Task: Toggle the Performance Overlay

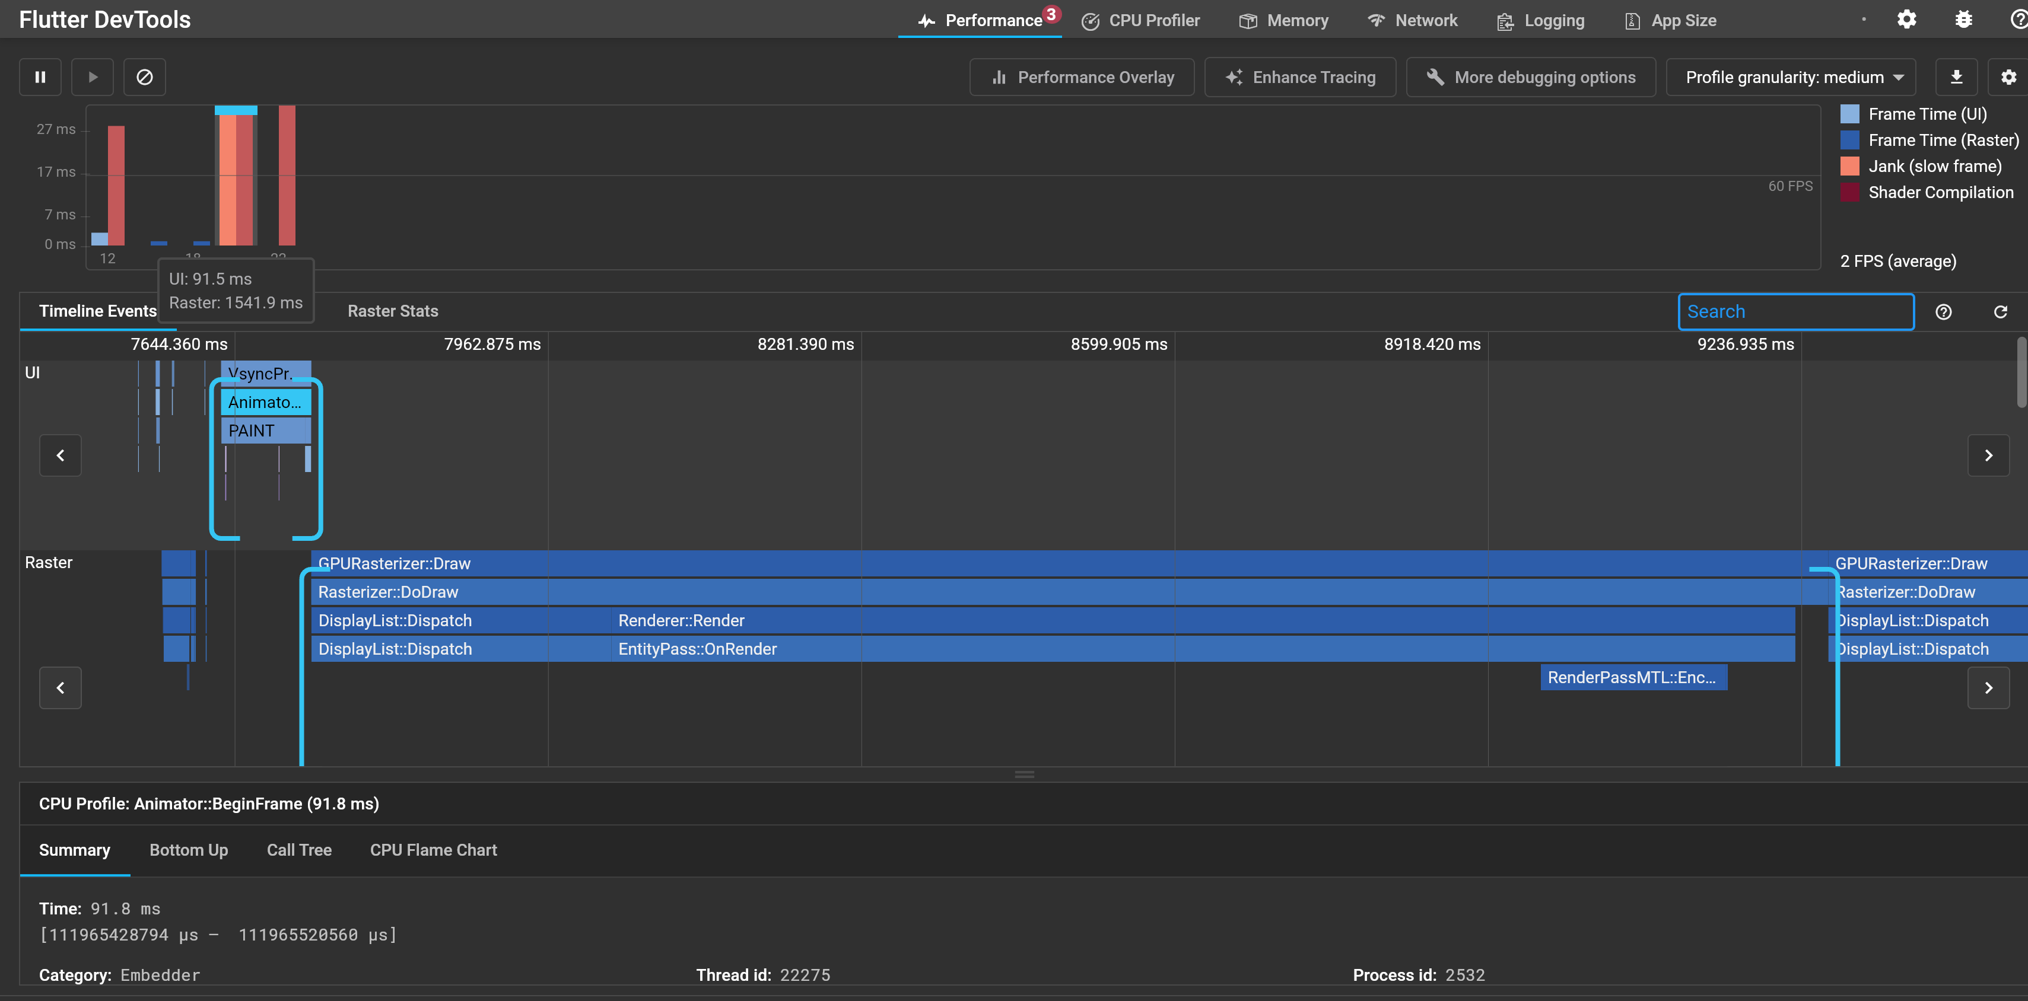Action: click(1082, 77)
